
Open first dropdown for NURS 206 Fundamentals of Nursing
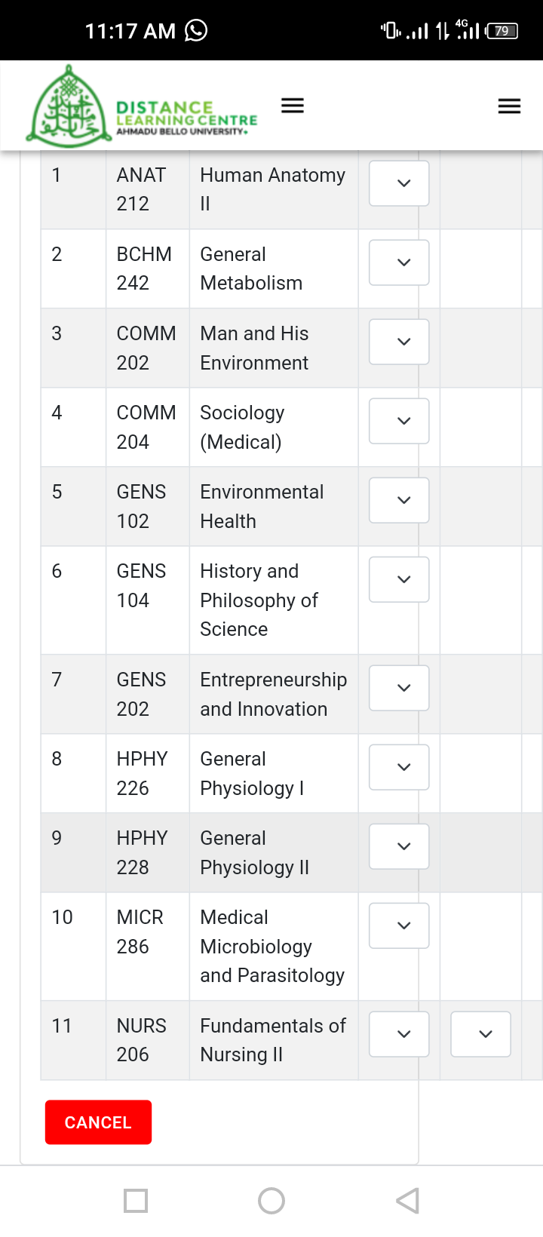(x=399, y=1034)
